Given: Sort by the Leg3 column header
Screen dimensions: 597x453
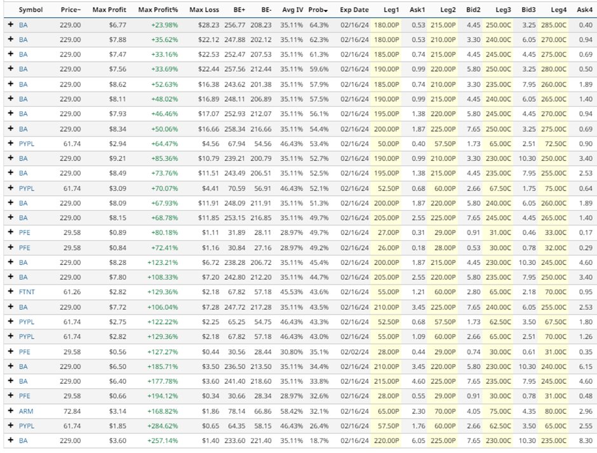Looking at the screenshot, I should [504, 10].
